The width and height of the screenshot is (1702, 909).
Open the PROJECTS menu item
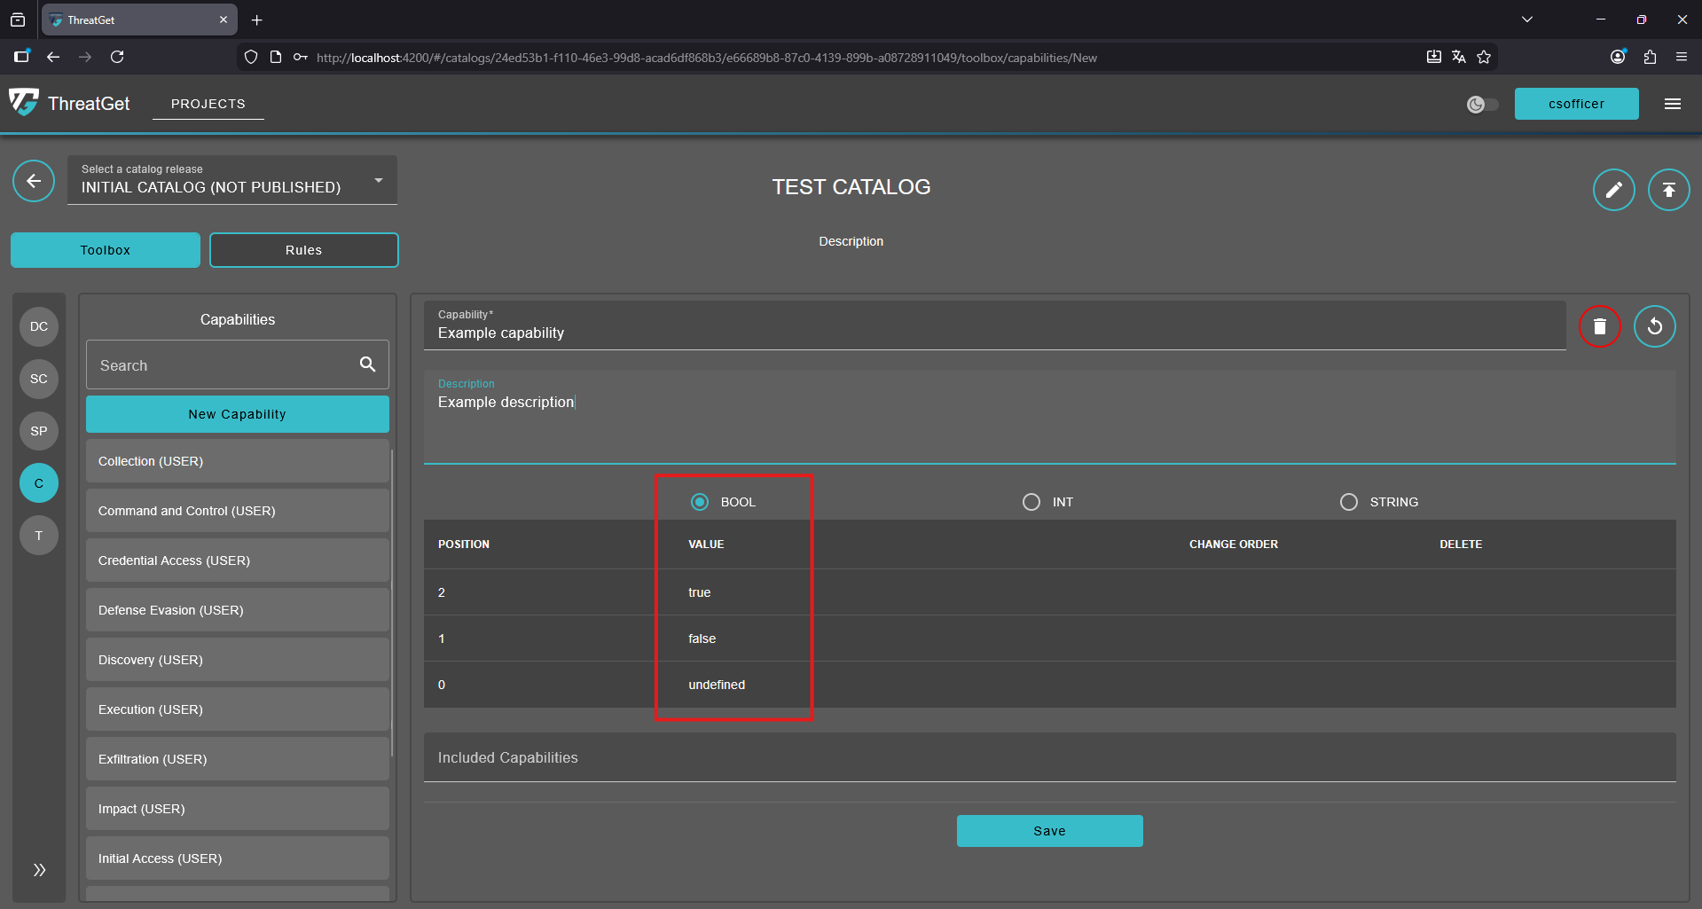click(x=208, y=104)
